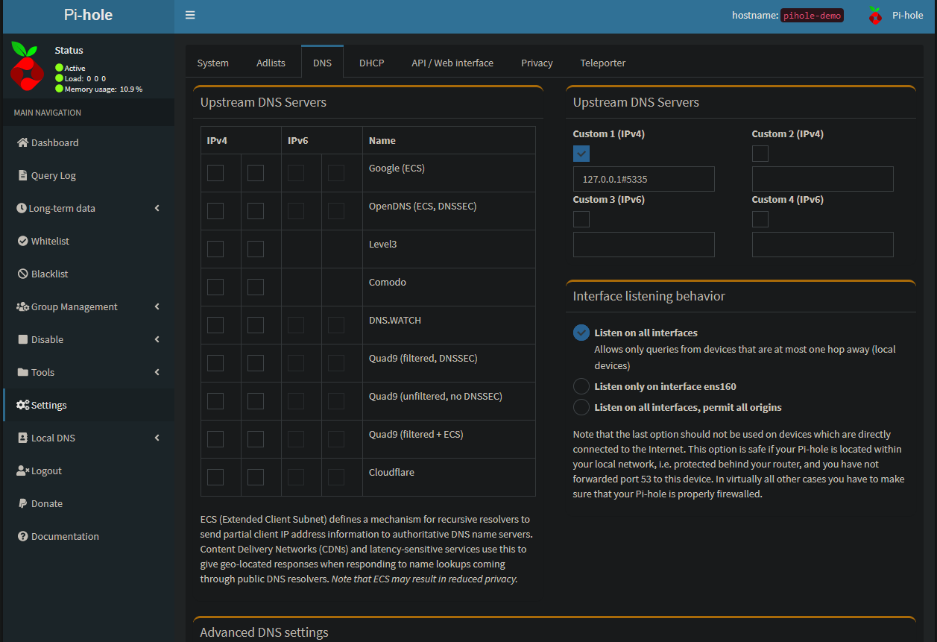Click the Group Management users icon
This screenshot has width=937, height=642.
[x=22, y=306]
